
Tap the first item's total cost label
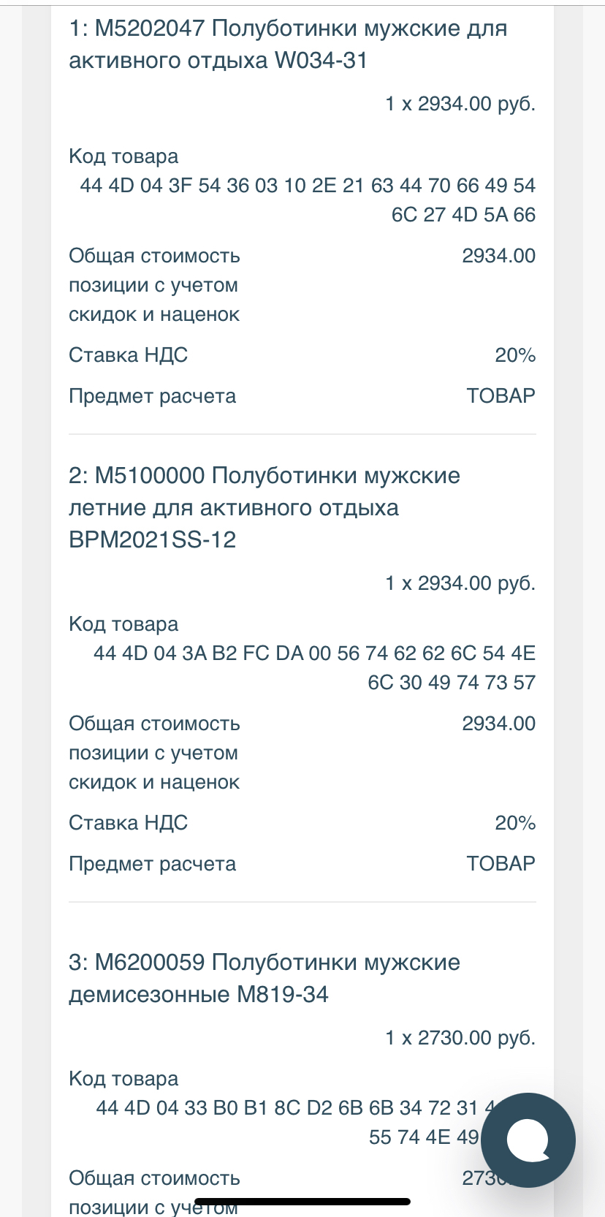click(x=154, y=285)
